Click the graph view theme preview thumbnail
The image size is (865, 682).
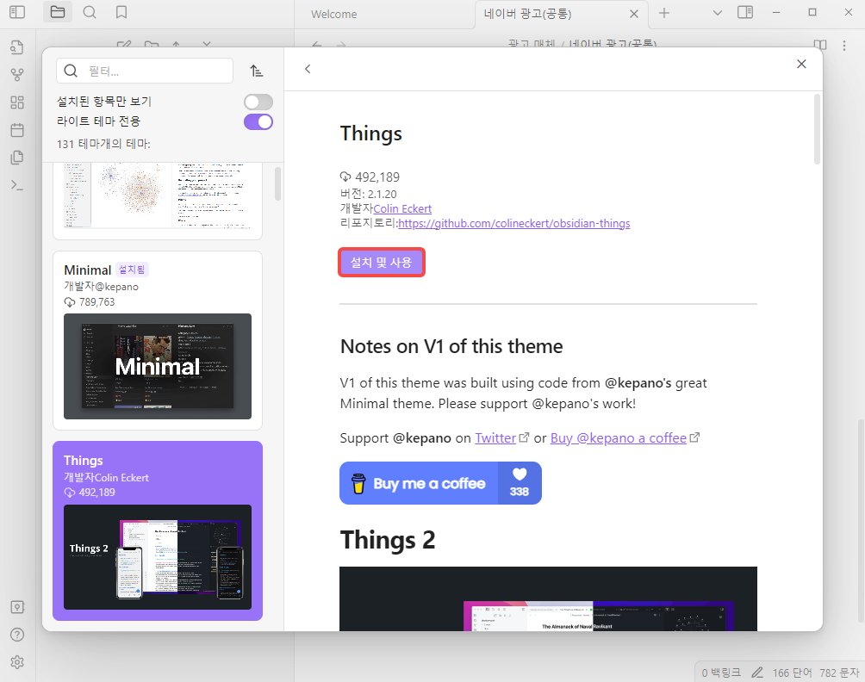pos(158,196)
